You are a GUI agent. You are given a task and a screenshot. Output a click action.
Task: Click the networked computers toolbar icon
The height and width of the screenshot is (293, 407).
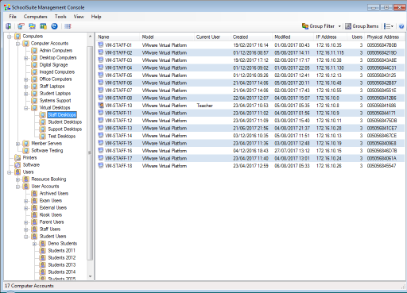click(x=32, y=26)
